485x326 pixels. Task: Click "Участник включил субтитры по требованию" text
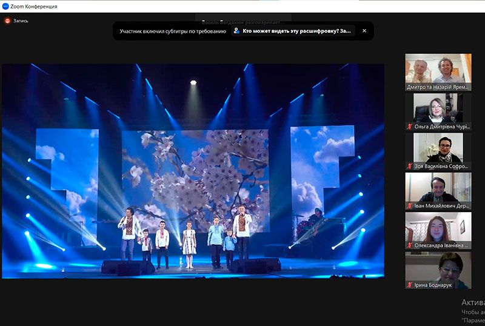pos(173,31)
